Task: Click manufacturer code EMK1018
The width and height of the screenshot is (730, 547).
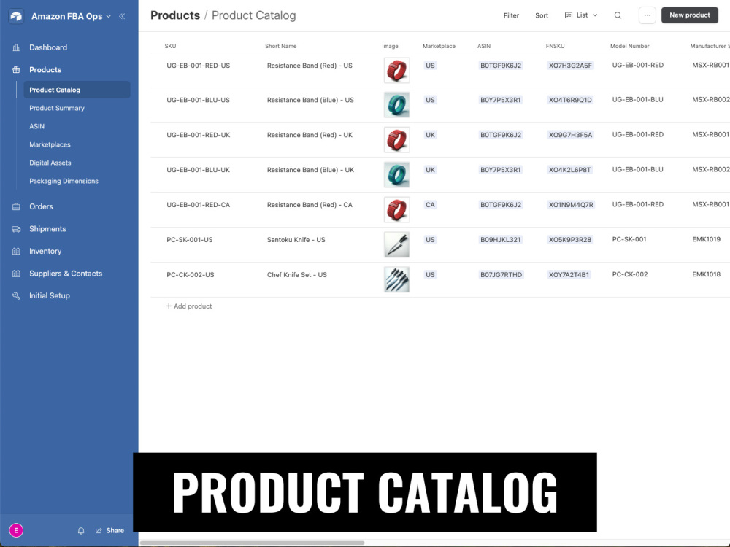Action: (706, 274)
